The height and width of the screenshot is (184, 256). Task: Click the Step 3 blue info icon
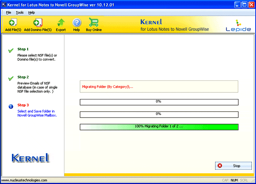coord(11,106)
